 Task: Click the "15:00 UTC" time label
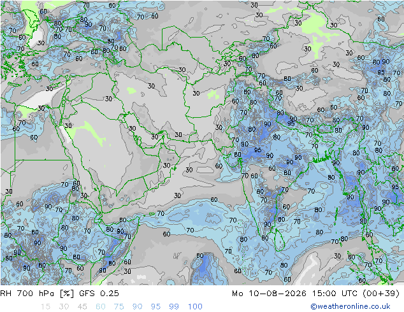click(x=336, y=294)
